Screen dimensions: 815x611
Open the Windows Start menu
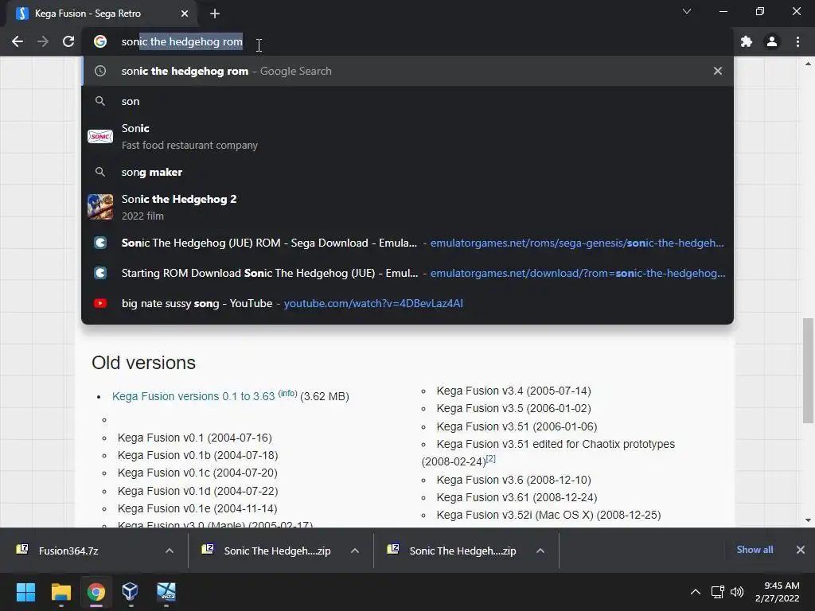point(25,592)
